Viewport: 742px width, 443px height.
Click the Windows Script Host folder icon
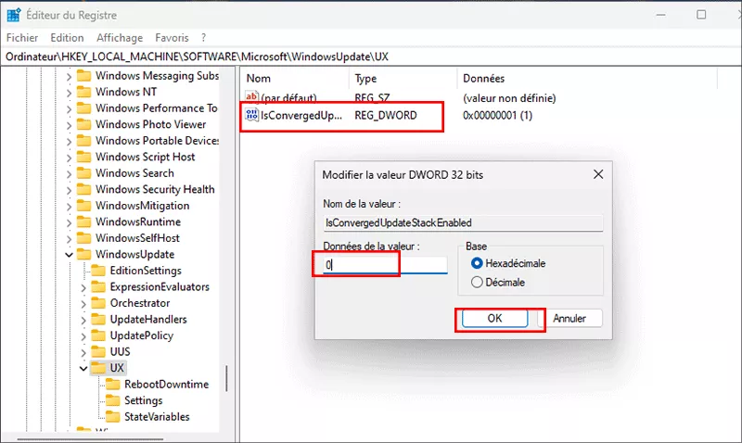point(83,157)
